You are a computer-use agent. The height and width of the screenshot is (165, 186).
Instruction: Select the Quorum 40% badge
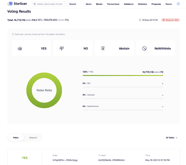170,20
